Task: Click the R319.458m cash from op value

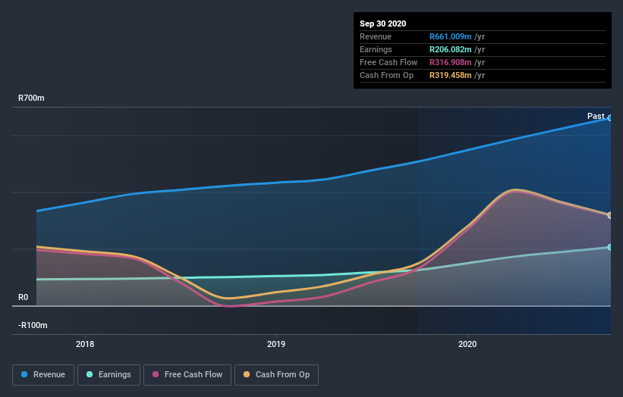Action: click(x=450, y=75)
